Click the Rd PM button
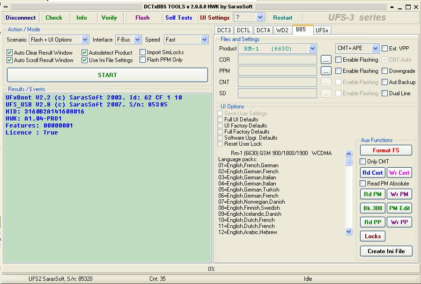421x284 pixels. tap(373, 194)
